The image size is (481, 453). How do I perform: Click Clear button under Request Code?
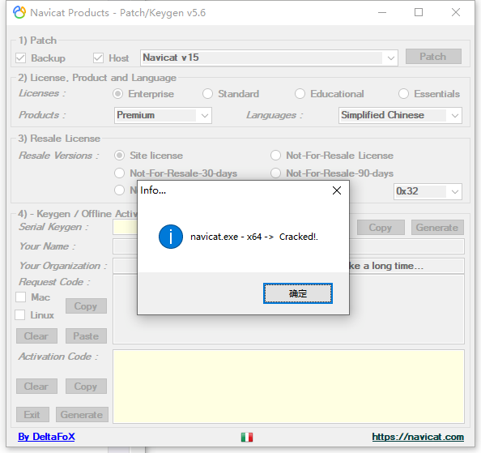click(36, 336)
